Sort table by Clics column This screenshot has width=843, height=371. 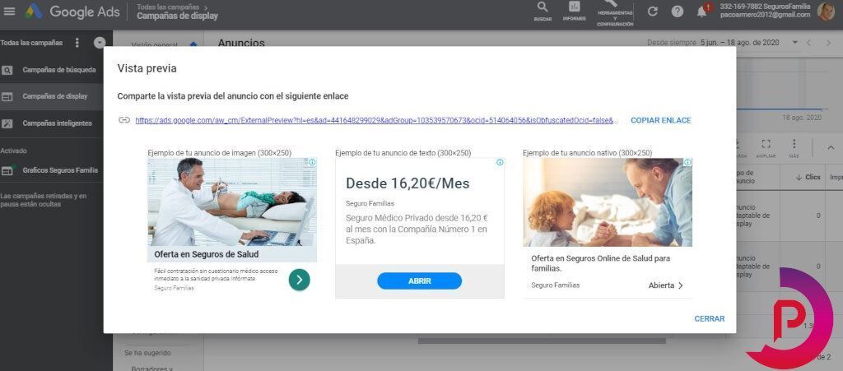(808, 177)
